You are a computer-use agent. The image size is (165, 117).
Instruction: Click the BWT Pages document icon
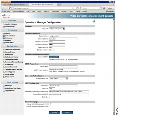(x=3, y=86)
